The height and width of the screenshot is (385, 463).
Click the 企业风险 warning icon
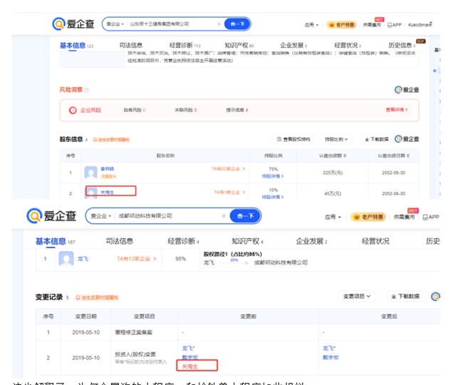pos(73,110)
